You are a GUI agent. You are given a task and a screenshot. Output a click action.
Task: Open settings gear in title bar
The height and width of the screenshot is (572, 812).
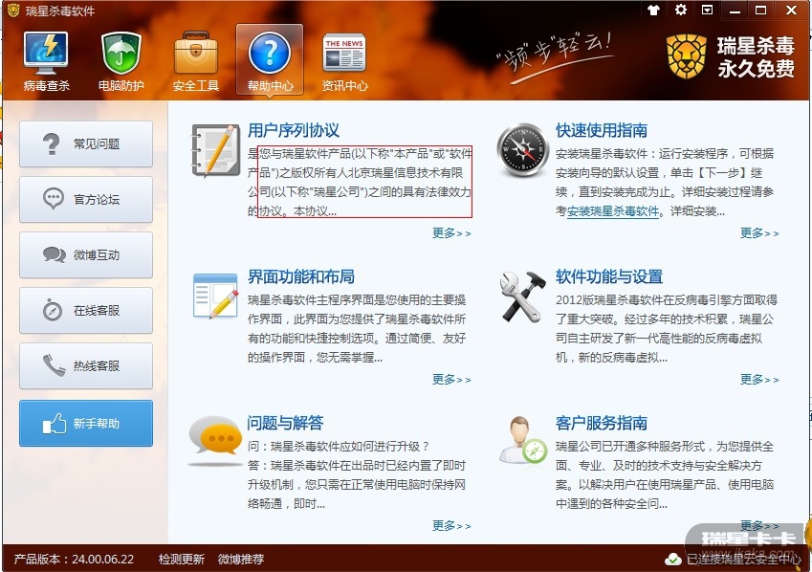[680, 10]
